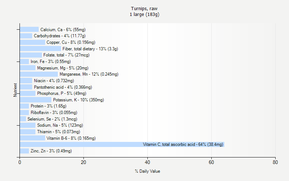Image resolution: width=289 pixels, height=181 pixels.
Task: Select the Selenium, Se label
Action: click(52, 119)
